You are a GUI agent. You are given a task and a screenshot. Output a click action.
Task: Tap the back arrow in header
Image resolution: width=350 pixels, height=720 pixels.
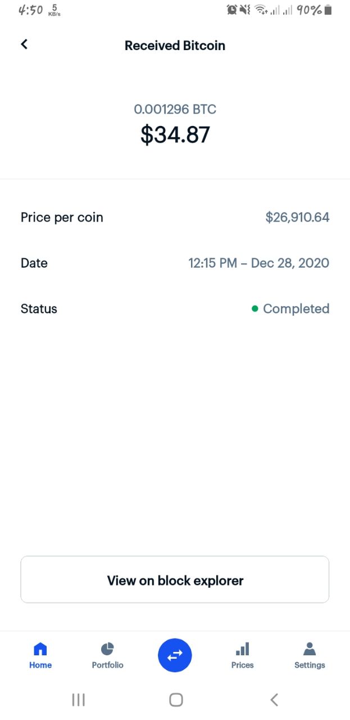(24, 44)
